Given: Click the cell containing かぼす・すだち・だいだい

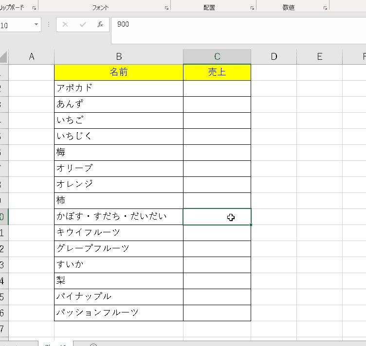Looking at the screenshot, I should pos(118,216).
